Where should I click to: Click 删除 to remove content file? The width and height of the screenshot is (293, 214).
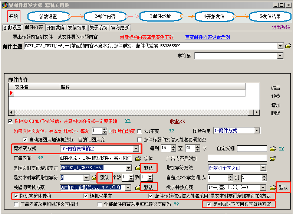coord(276,113)
